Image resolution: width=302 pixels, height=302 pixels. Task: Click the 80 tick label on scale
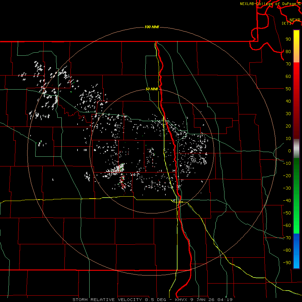[288, 51]
